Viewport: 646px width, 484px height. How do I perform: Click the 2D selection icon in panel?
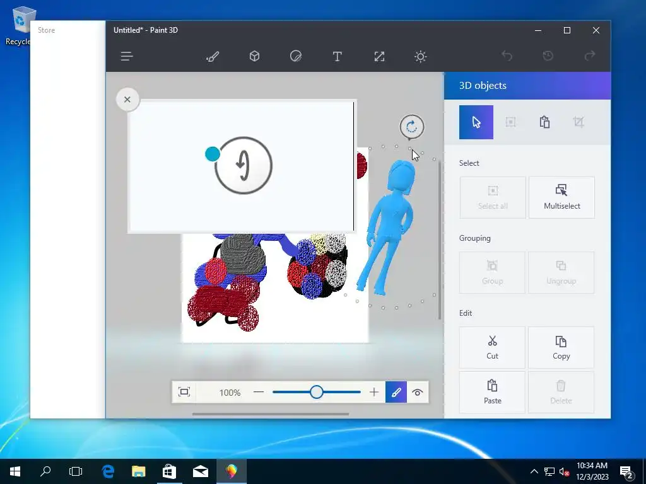510,122
